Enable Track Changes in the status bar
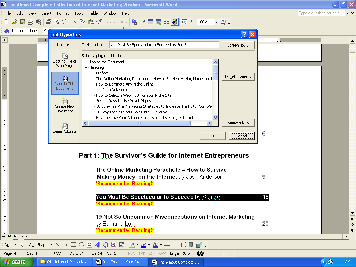356x267 pixels. click(x=141, y=253)
